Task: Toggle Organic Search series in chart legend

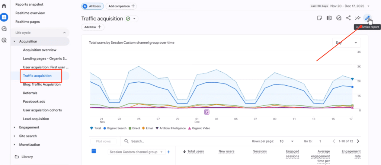Action: point(115,128)
